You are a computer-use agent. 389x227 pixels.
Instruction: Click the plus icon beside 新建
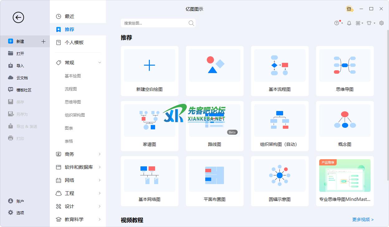[43, 41]
